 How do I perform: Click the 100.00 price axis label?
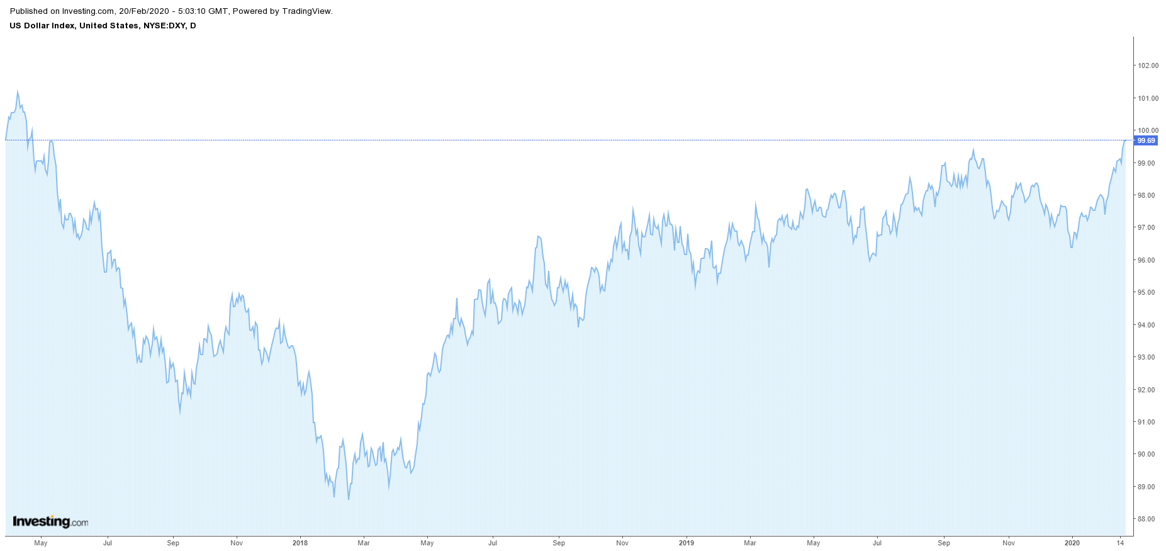click(x=1148, y=130)
